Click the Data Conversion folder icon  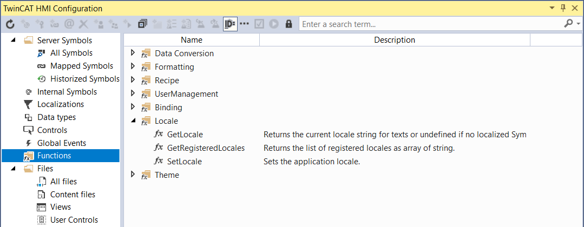tap(146, 54)
